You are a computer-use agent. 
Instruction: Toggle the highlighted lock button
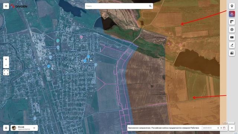coord(232,14)
